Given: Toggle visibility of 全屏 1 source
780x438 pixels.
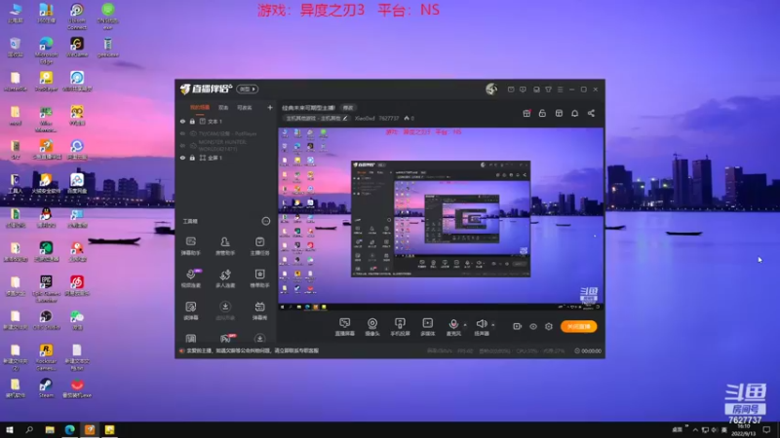Looking at the screenshot, I should (182, 158).
